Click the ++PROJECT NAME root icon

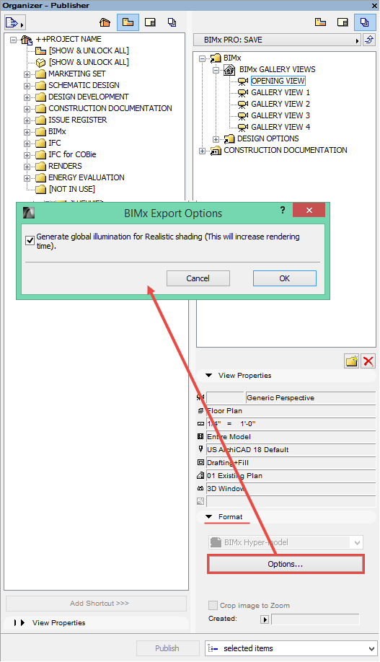coord(27,40)
